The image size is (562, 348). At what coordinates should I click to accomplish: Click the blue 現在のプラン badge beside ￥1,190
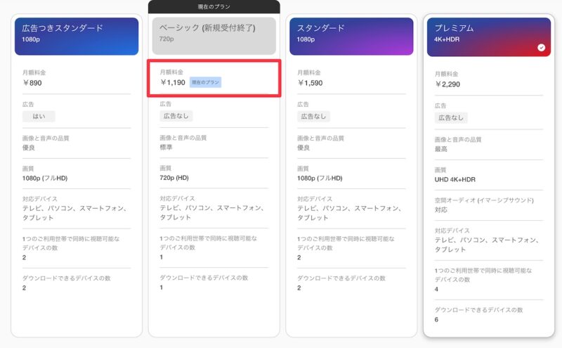point(205,82)
